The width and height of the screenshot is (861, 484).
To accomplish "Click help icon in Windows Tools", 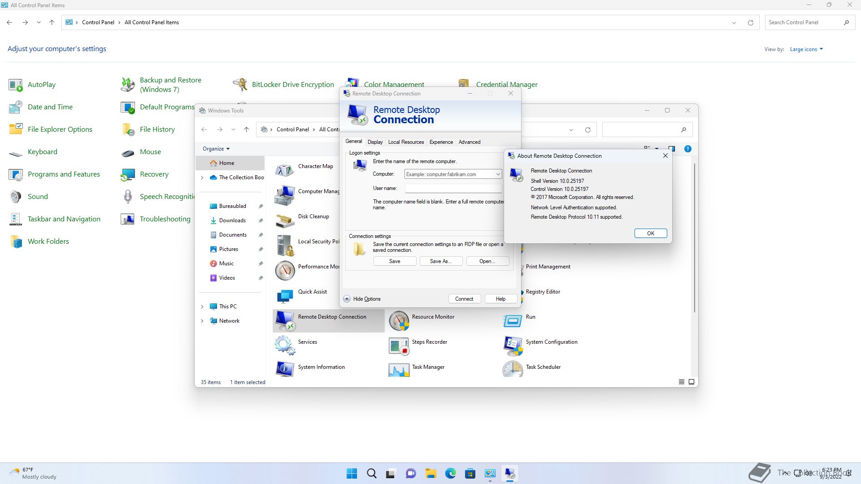I will click(x=688, y=149).
